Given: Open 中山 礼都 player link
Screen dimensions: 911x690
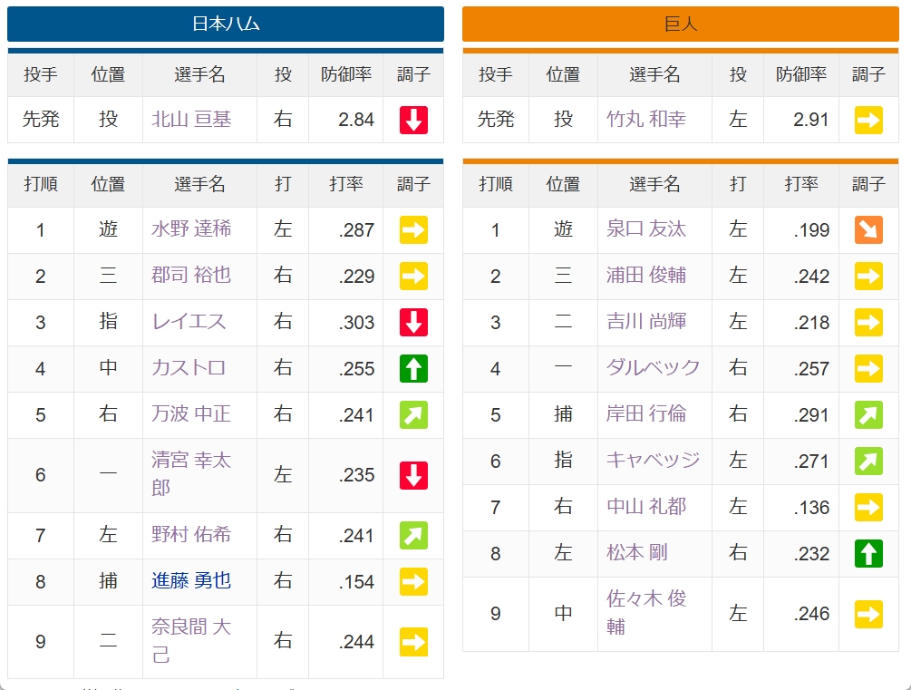Looking at the screenshot, I should point(646,507).
